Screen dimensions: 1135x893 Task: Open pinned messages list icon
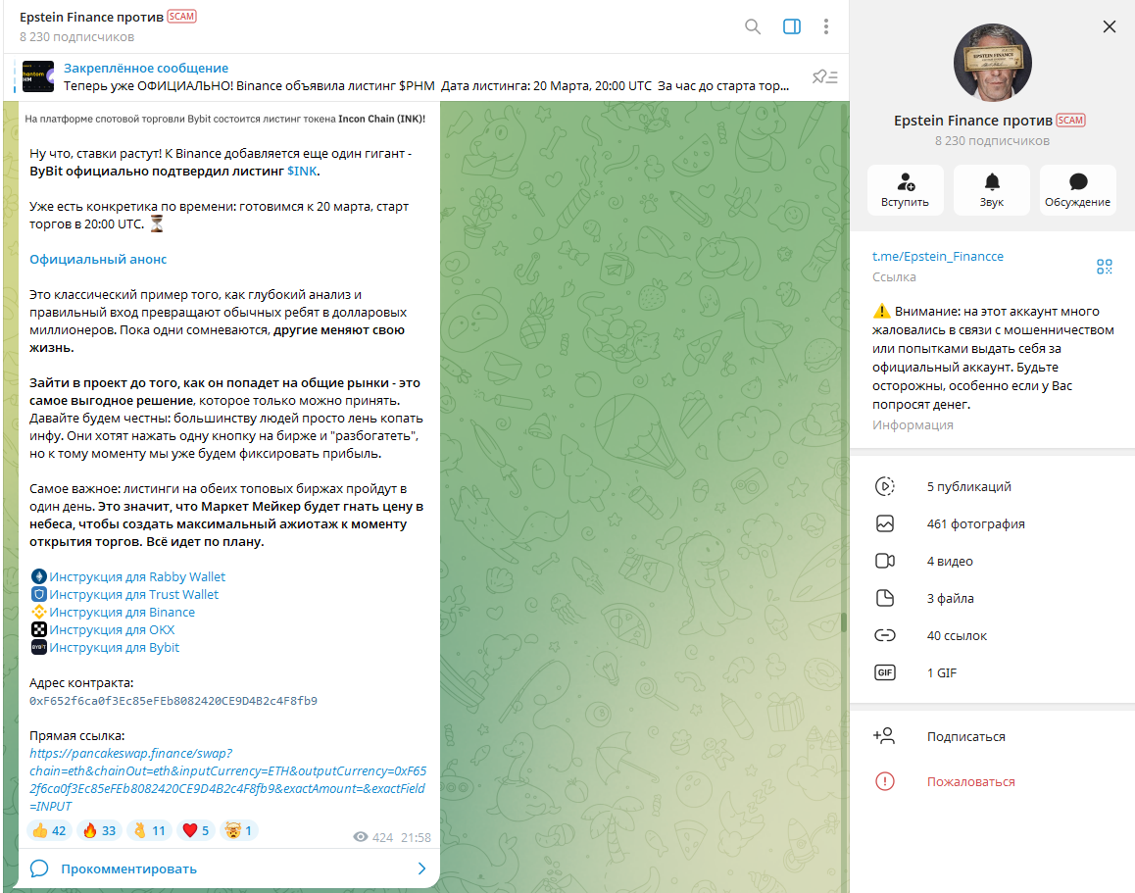(x=825, y=76)
